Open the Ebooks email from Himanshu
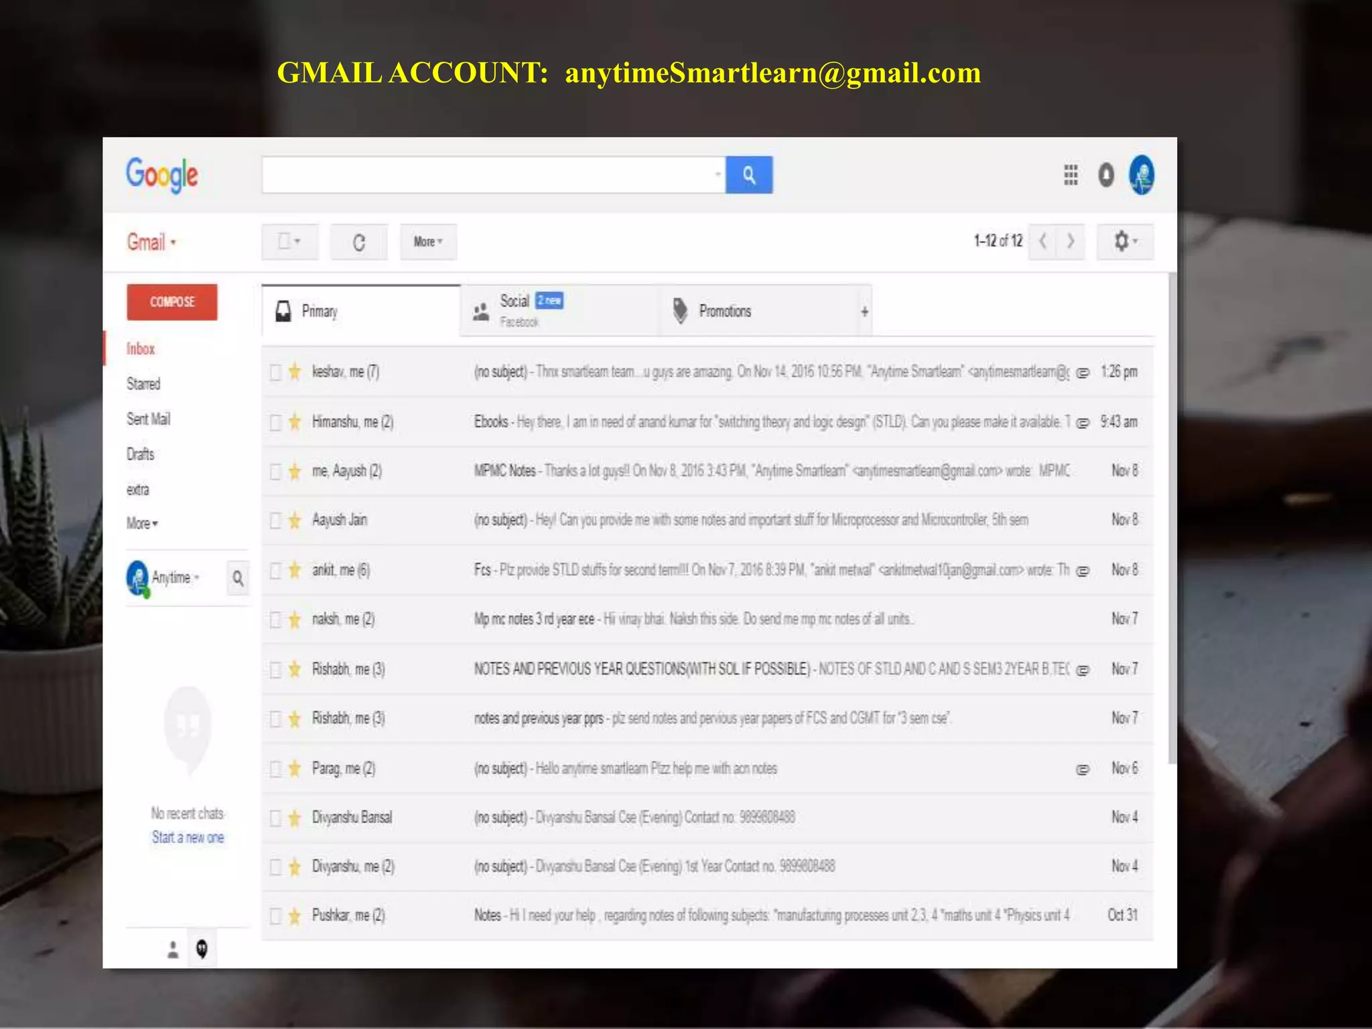Viewport: 1372px width, 1029px height. (x=707, y=421)
